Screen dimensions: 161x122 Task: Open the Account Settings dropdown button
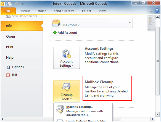pos(67,58)
